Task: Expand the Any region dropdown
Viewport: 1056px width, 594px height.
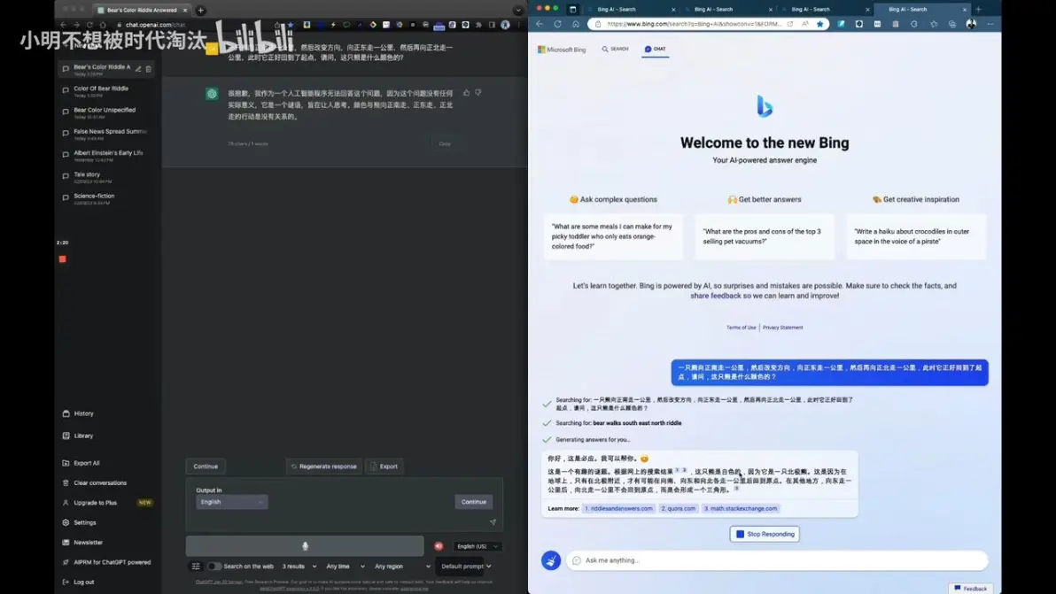Action: tap(402, 567)
